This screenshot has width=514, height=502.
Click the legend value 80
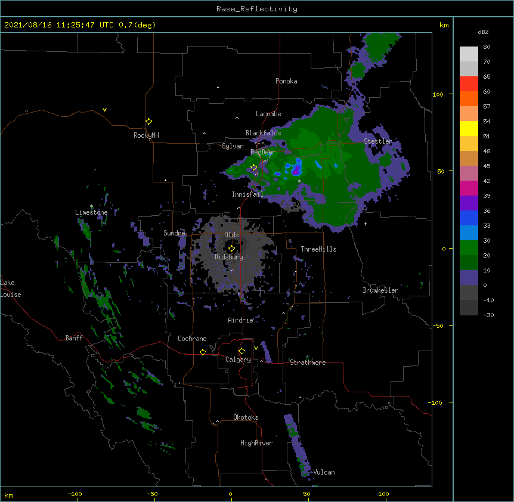487,47
